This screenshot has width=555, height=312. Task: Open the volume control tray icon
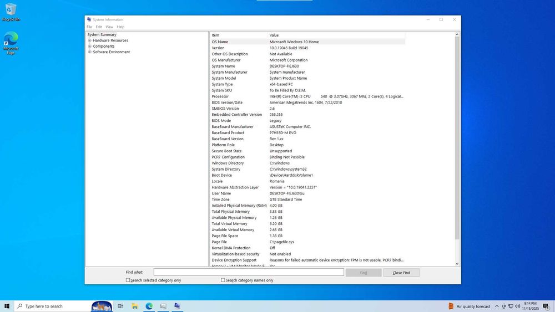(517, 306)
